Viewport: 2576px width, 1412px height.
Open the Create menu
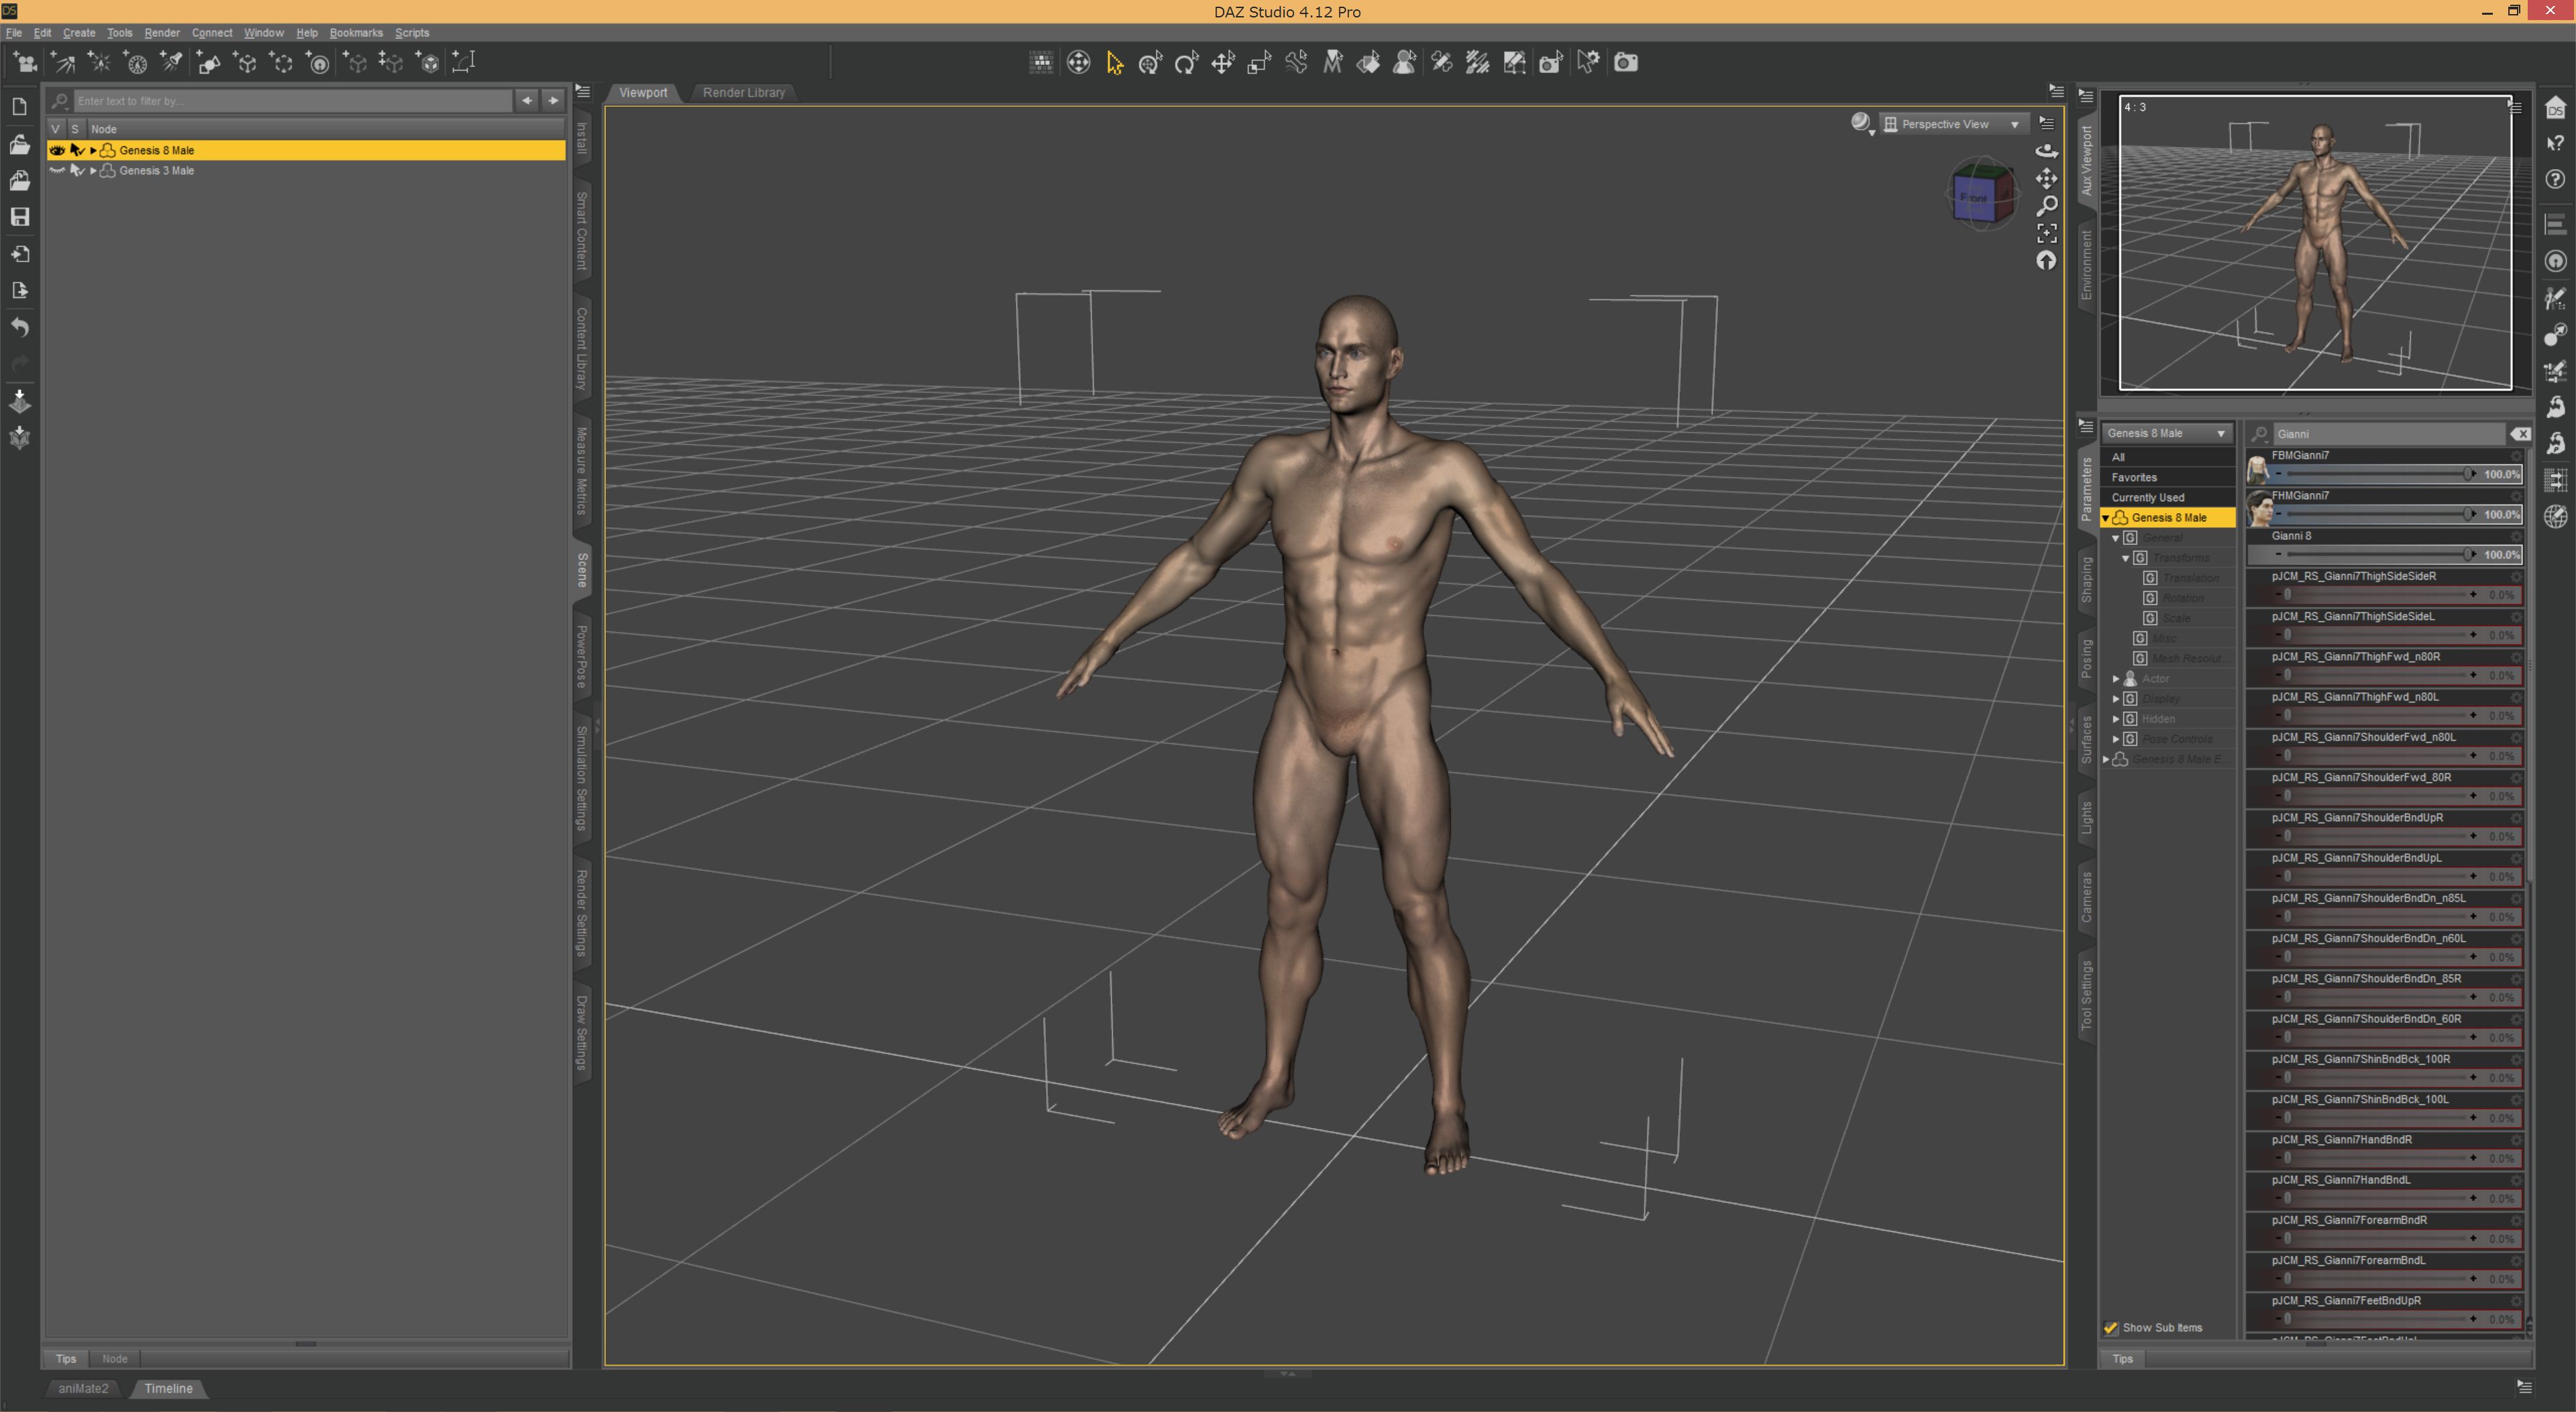(79, 33)
